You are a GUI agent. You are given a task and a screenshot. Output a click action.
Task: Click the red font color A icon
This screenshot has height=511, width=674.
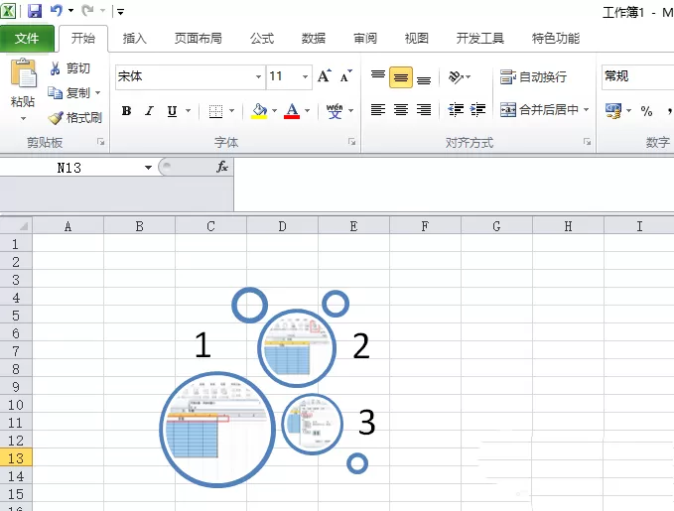click(292, 111)
